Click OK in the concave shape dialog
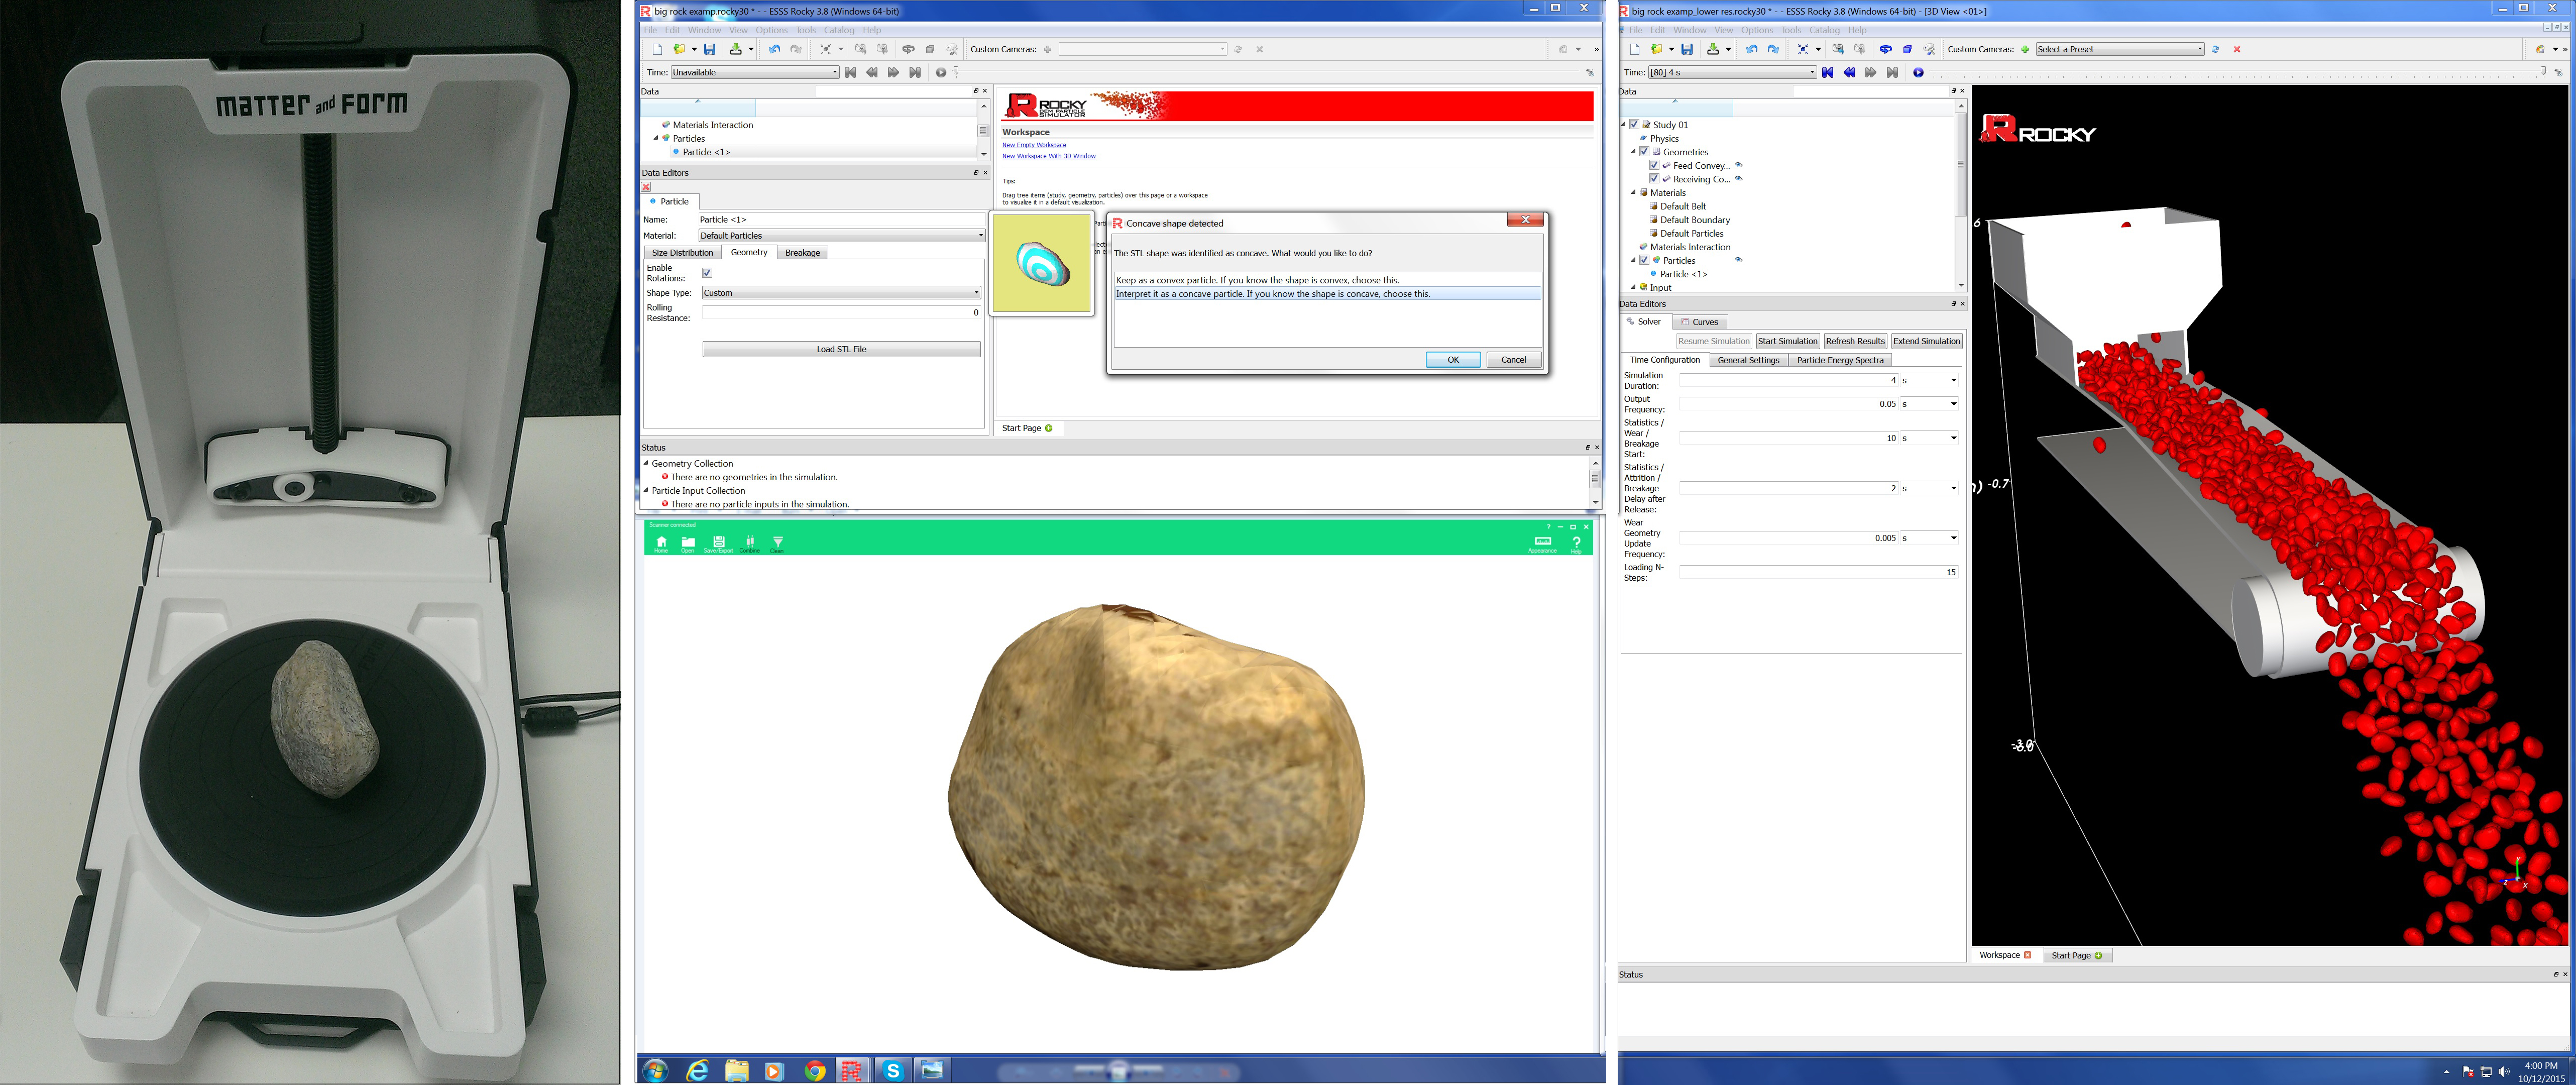 [x=1453, y=360]
